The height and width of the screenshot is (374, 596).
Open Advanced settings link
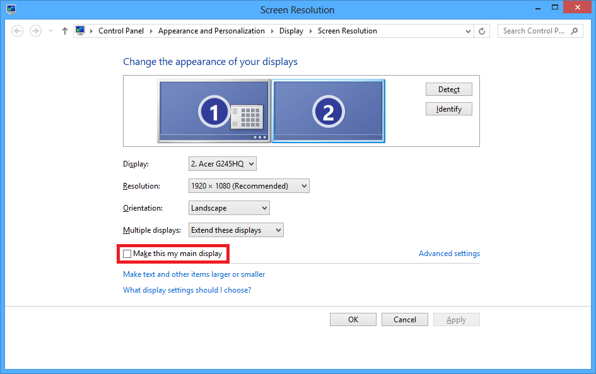click(449, 254)
